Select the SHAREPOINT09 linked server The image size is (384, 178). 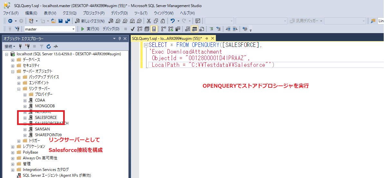click(x=48, y=135)
